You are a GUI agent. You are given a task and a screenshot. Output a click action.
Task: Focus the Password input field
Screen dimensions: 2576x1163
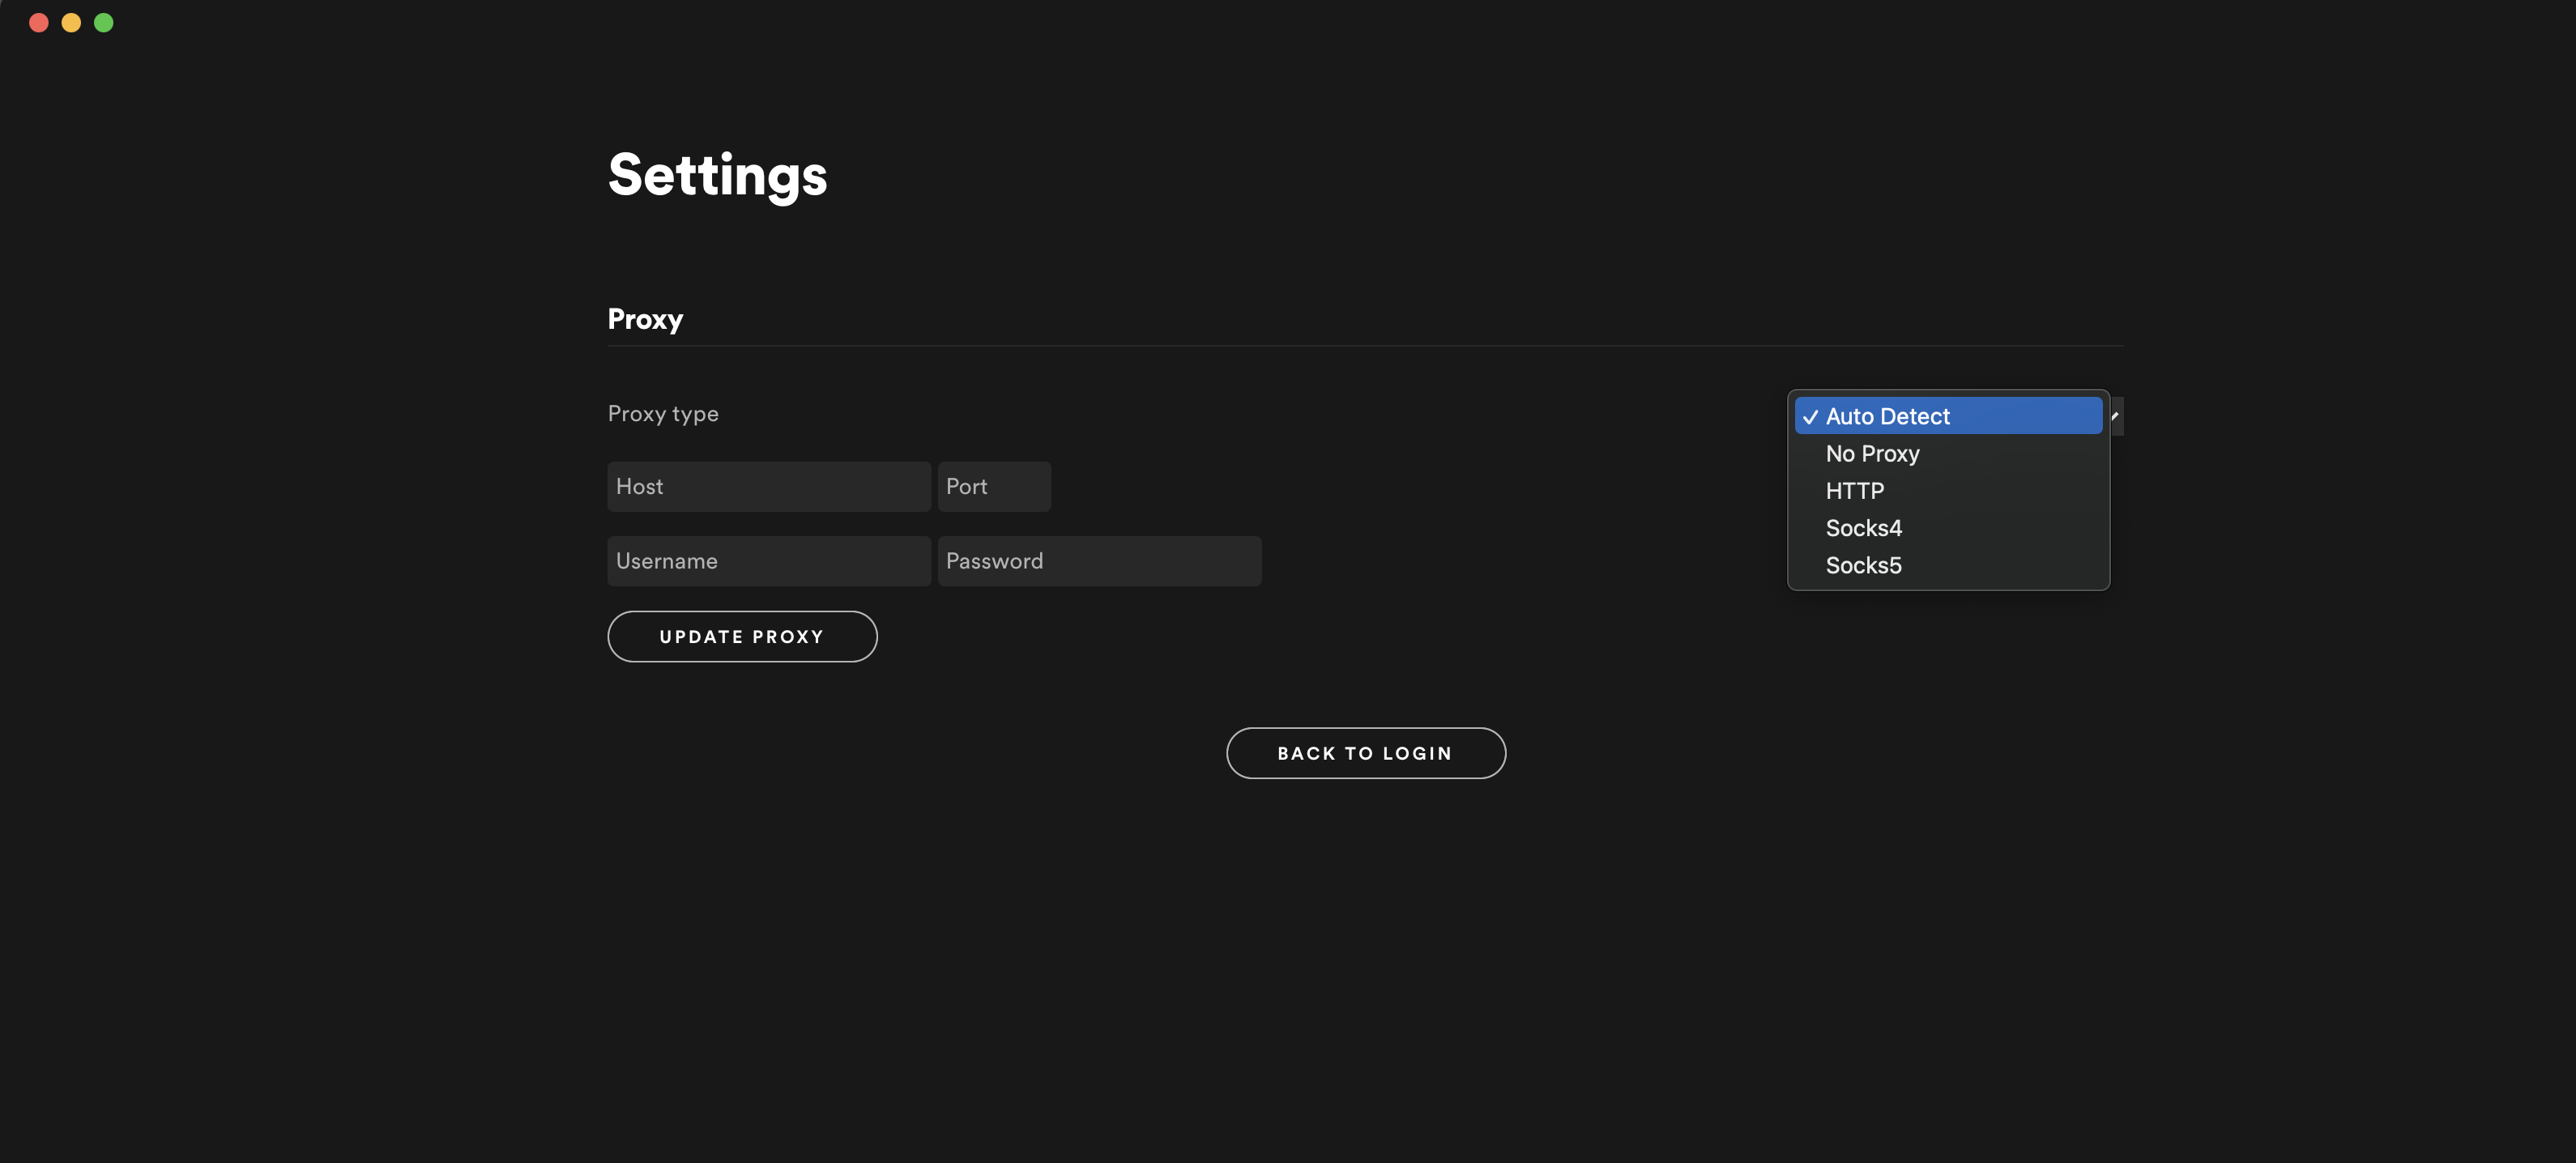coord(1099,561)
